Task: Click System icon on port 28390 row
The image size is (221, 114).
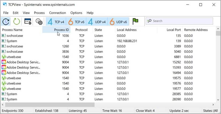Action: point(4,99)
